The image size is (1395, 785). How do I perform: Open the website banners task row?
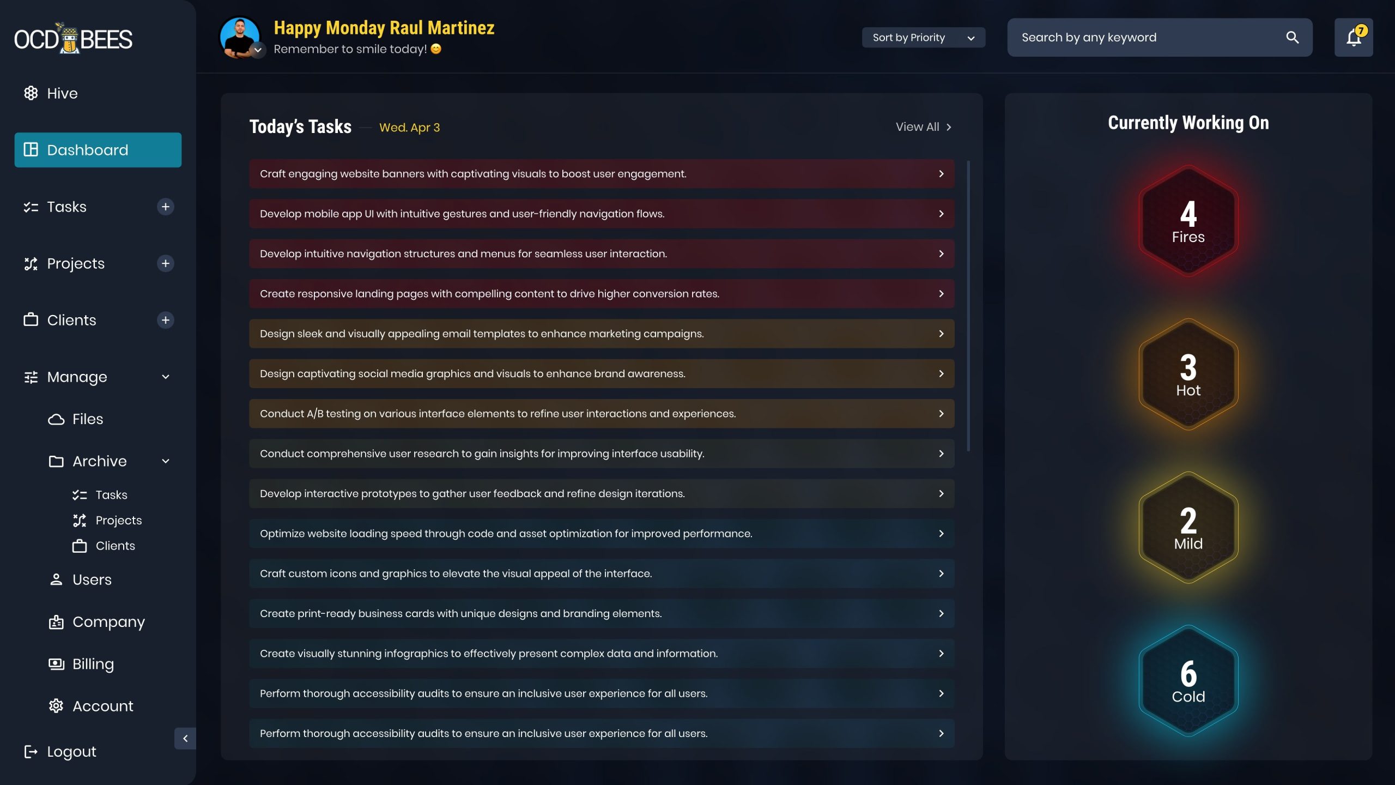[601, 174]
